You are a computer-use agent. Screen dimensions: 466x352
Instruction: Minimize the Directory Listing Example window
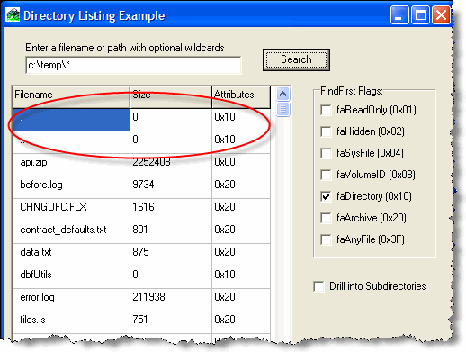pyautogui.click(x=399, y=15)
